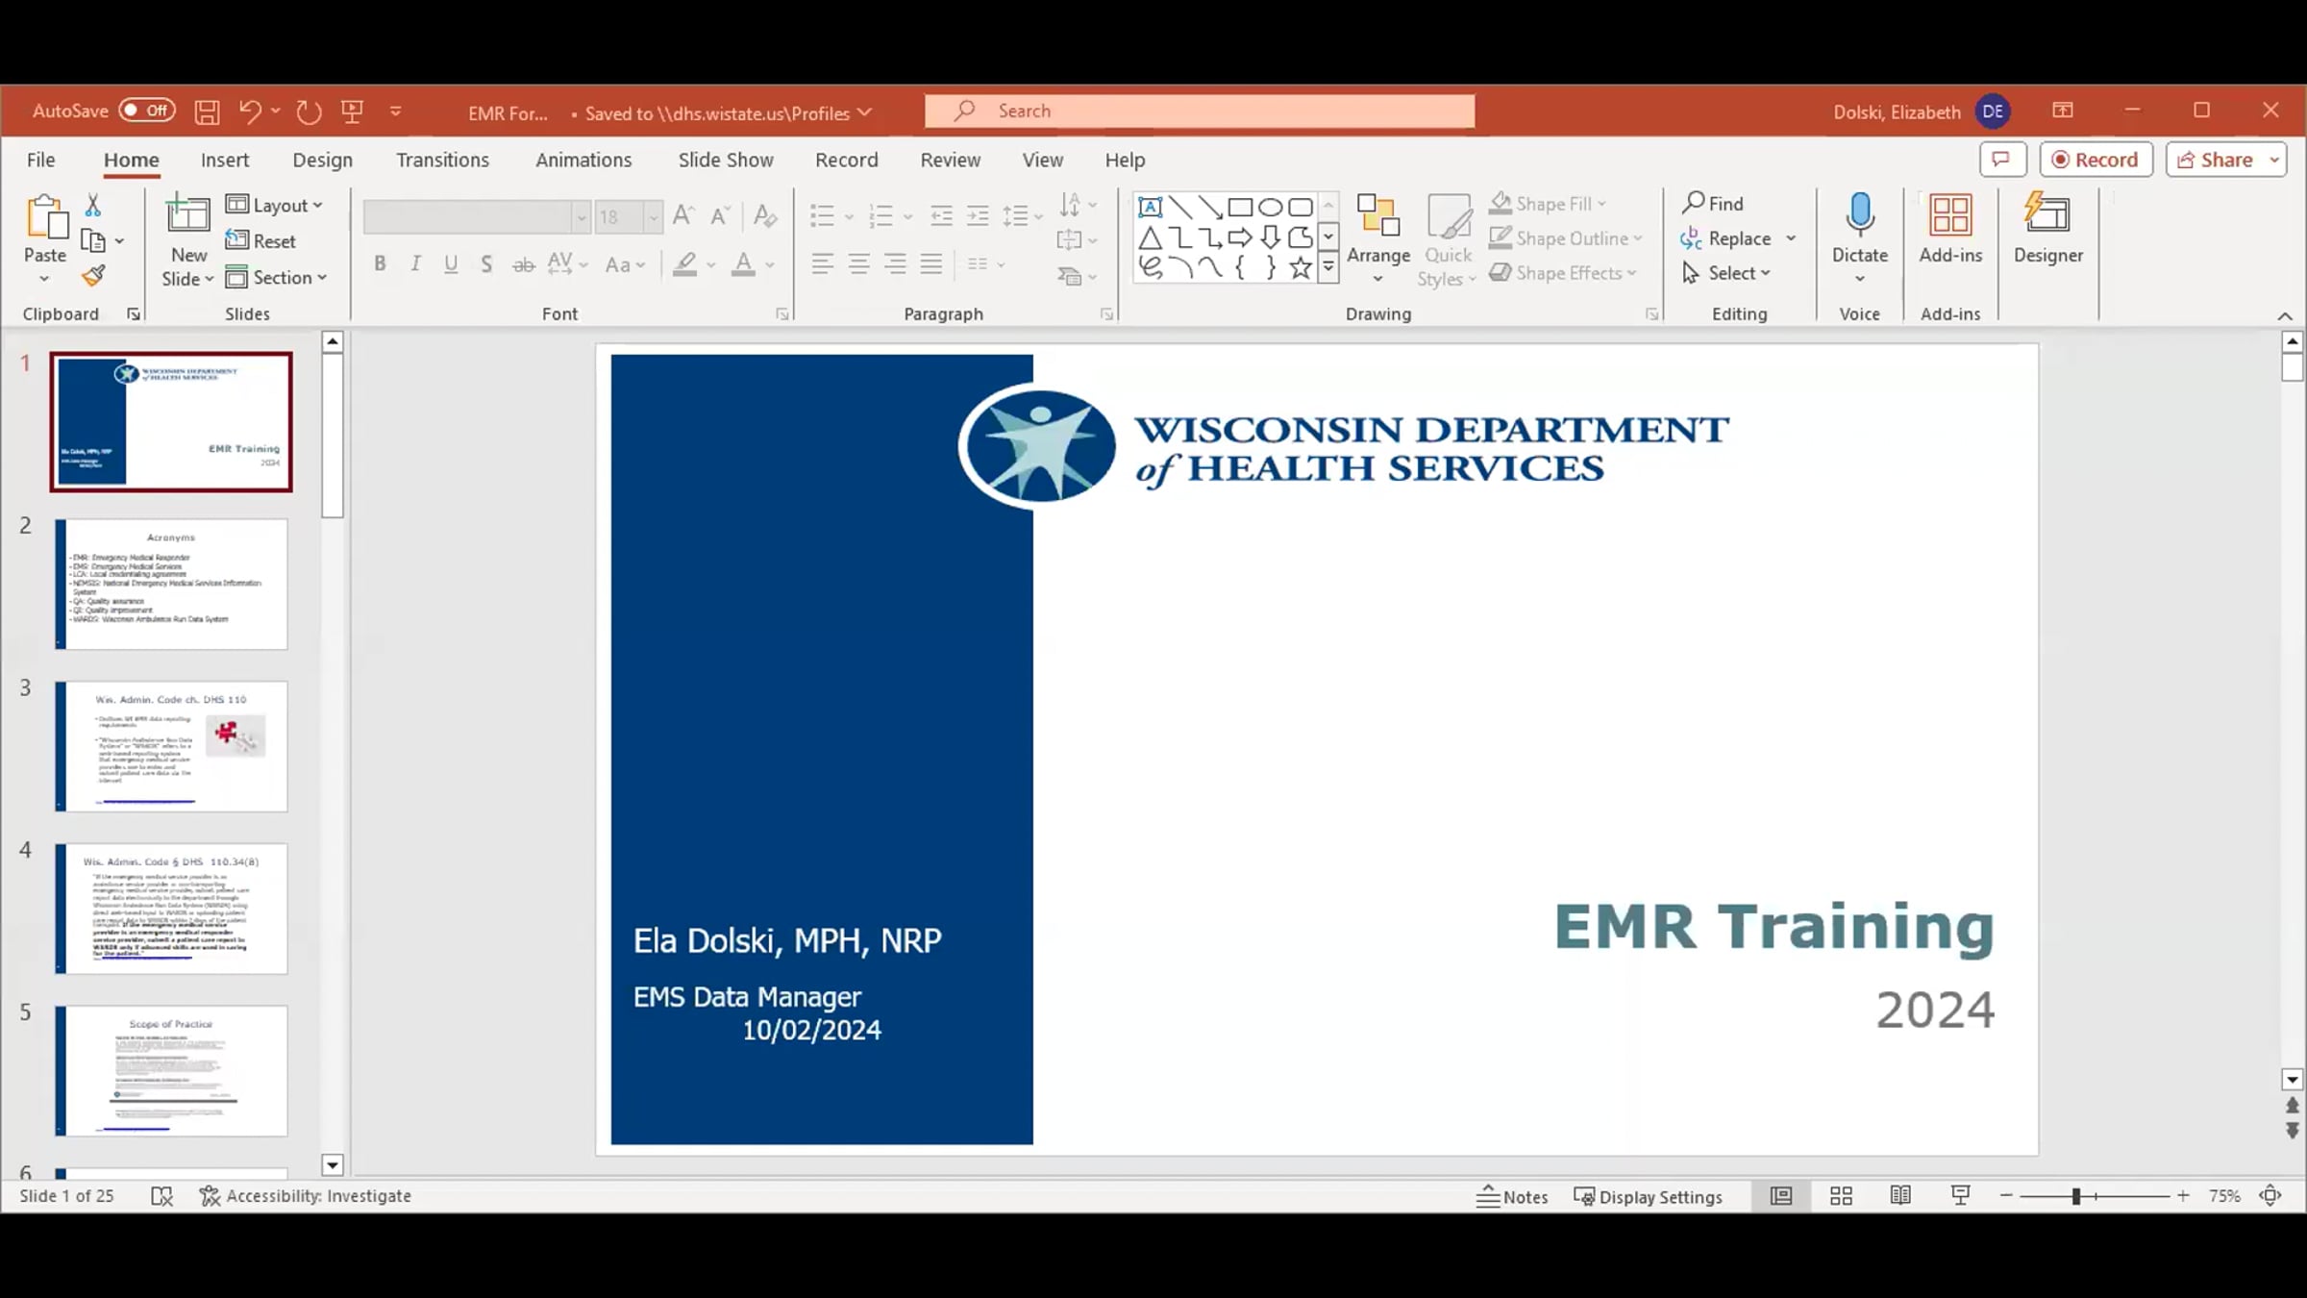Viewport: 2307px width, 1298px height.
Task: Toggle Bold formatting
Action: click(x=380, y=263)
